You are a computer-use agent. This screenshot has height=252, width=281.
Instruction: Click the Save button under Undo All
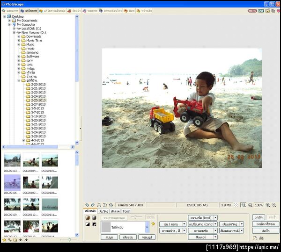[x=266, y=230]
